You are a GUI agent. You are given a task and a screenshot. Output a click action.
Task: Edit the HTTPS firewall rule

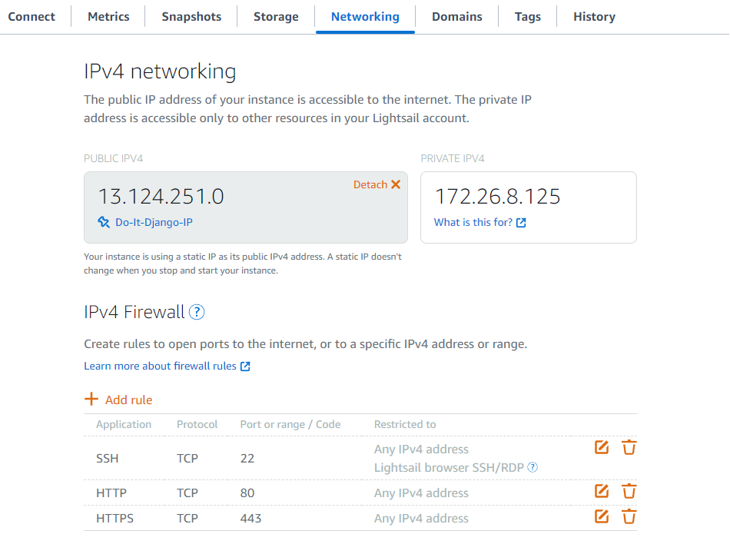pyautogui.click(x=602, y=516)
